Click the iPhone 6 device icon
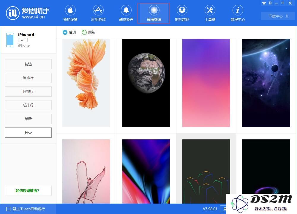The width and height of the screenshot is (297, 214). pyautogui.click(x=10, y=40)
